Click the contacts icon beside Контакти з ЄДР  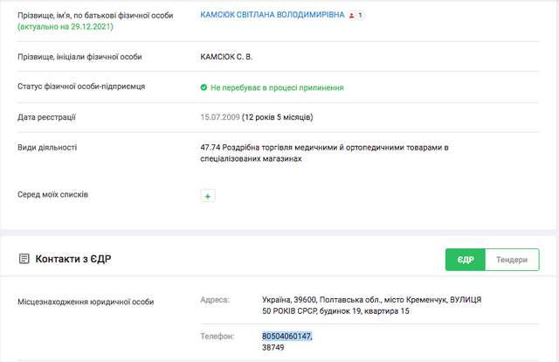24,260
